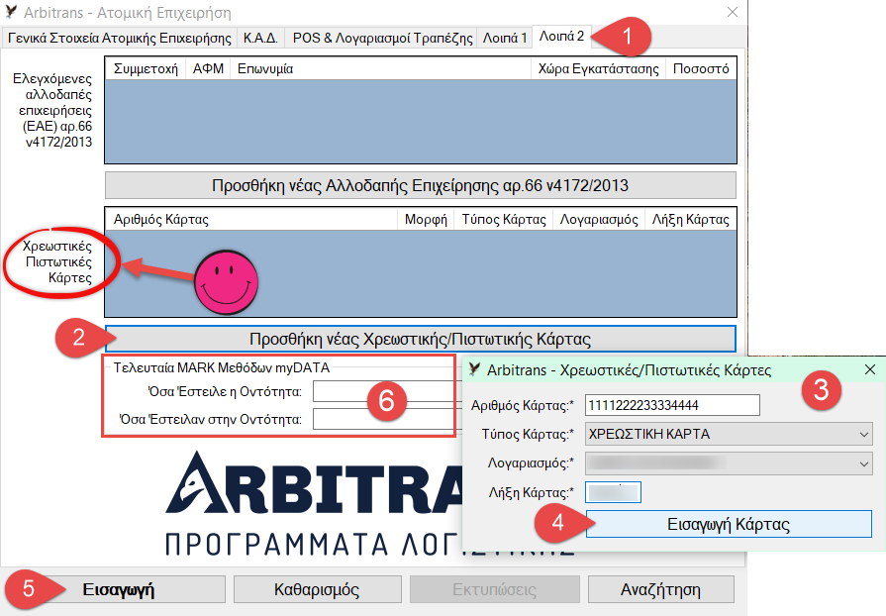Focus the Λήξη Κάρτας input field

(613, 492)
